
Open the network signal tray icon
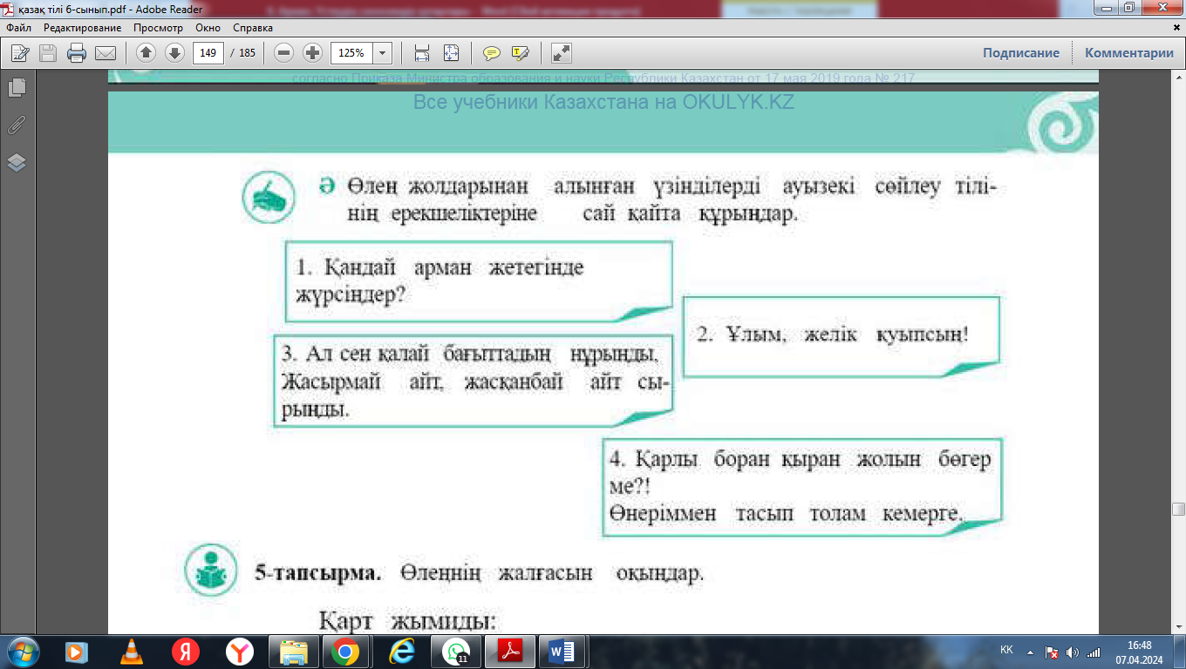(x=1094, y=652)
